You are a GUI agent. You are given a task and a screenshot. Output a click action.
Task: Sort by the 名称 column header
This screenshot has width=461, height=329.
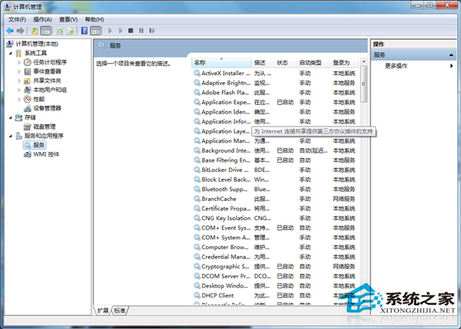tap(222, 63)
